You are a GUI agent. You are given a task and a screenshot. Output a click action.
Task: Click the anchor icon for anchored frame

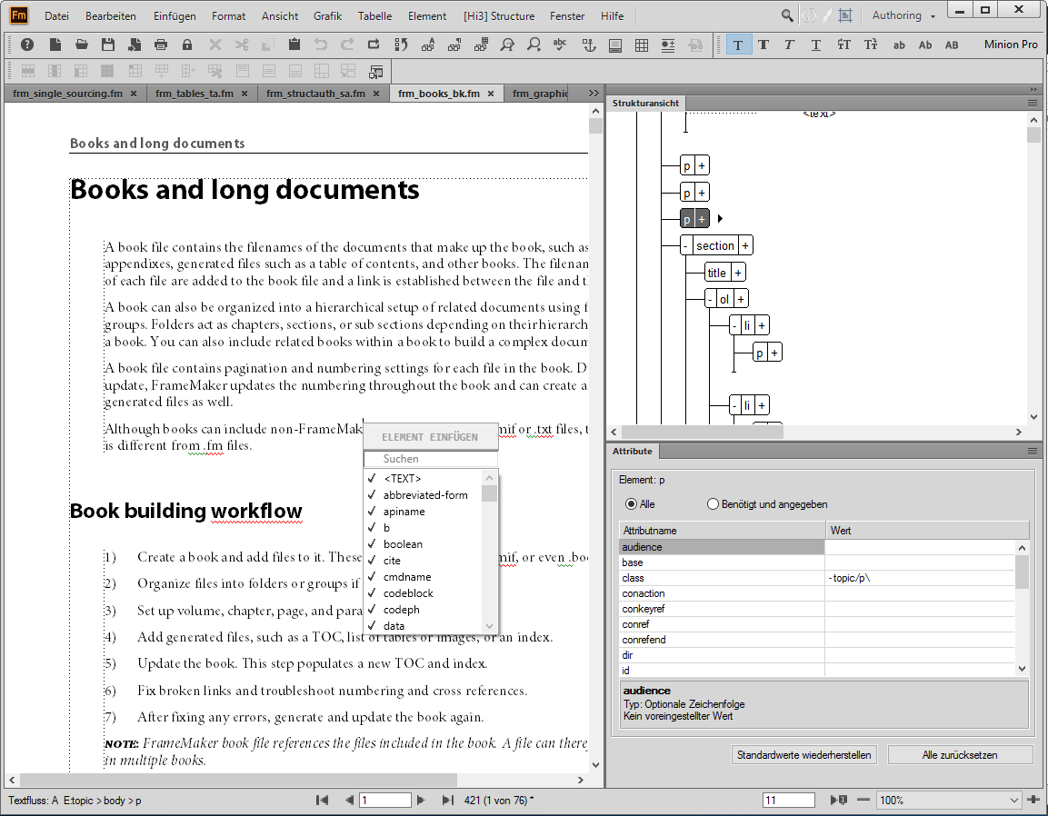tap(588, 45)
